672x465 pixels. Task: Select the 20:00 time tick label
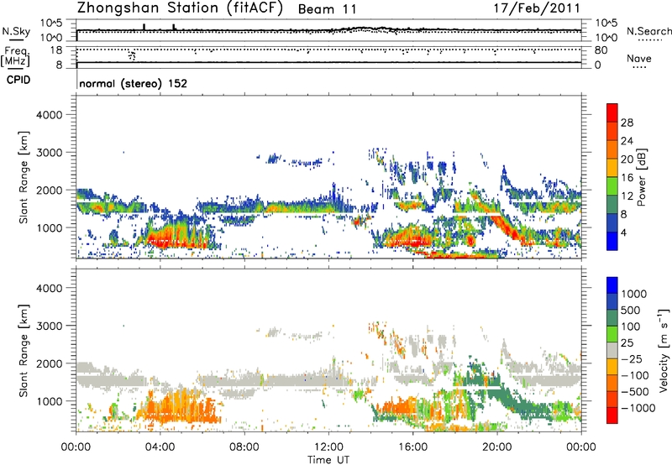tap(497, 447)
